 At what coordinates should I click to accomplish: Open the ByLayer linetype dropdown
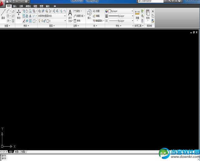[x=121, y=21]
